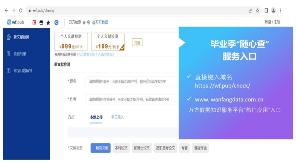Viewport: 296px width, 166px height.
Task: Click the shield icon beside 万方检测
Action: (89, 22)
